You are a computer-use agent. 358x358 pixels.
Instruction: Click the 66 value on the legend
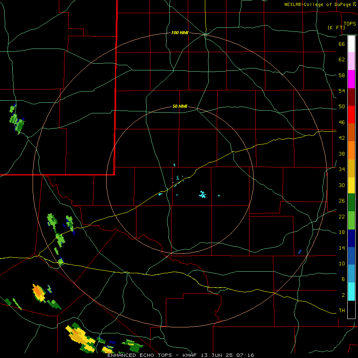tap(342, 44)
